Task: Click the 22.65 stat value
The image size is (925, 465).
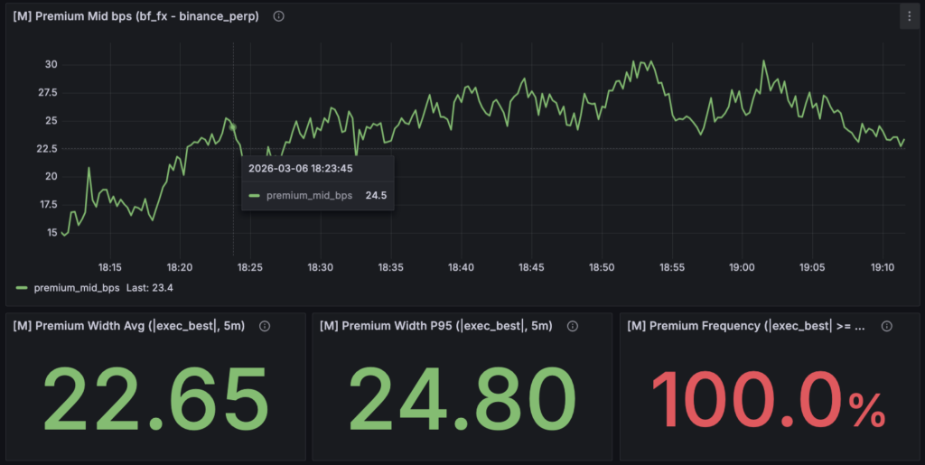Action: click(155, 398)
